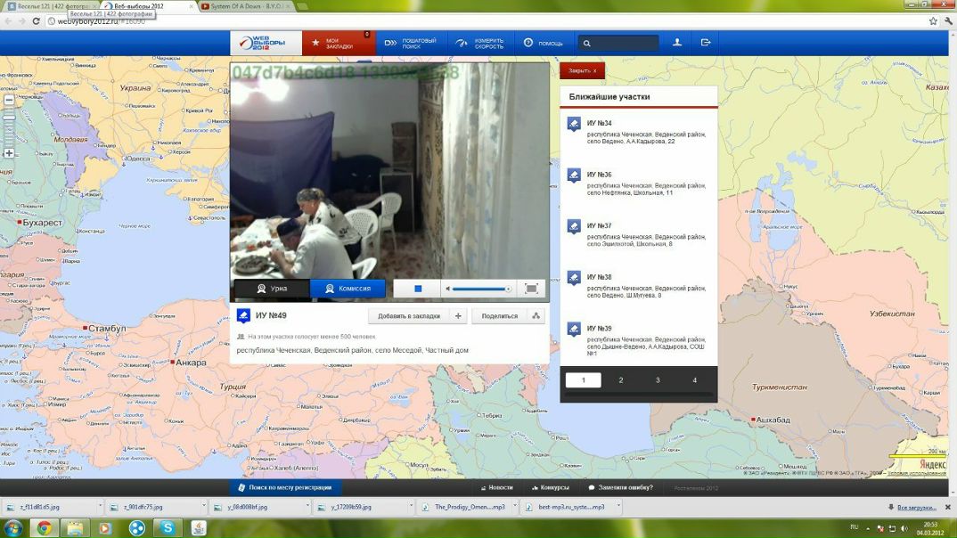
Task: Switch to the Урна camera view
Action: tap(270, 288)
